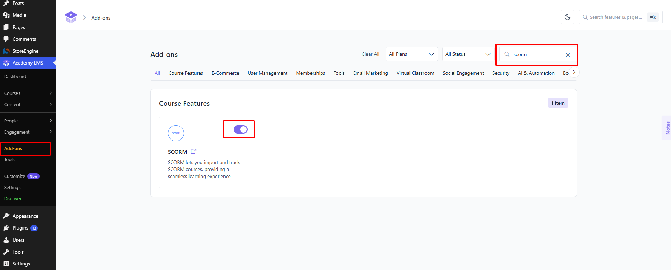671x270 pixels.
Task: Open the SCORM external link icon
Action: 193,151
